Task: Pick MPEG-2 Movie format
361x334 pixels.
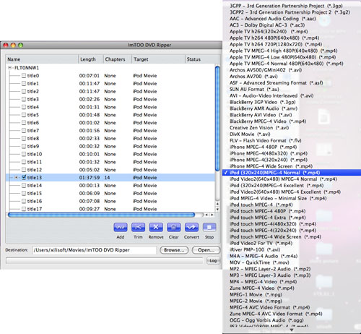Action: point(256,301)
